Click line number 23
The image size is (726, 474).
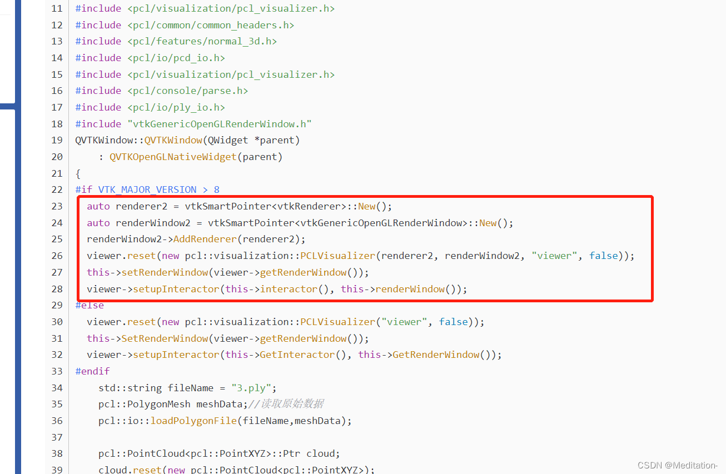[57, 206]
